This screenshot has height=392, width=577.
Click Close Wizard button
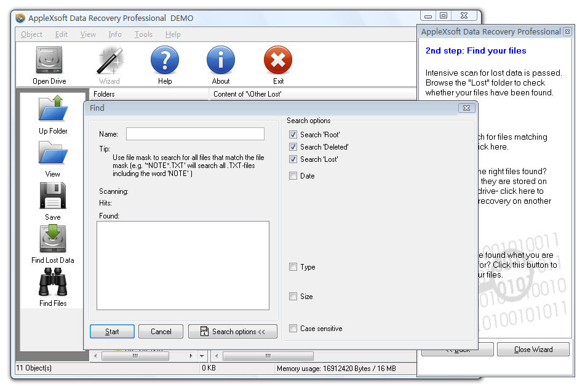click(x=533, y=349)
